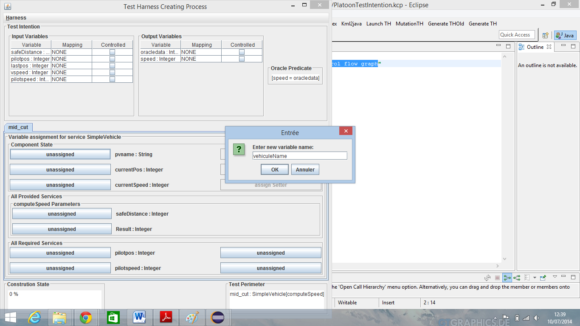This screenshot has height=326, width=580.
Task: Click the Pin Call Hierarchy view icon
Action: pyautogui.click(x=543, y=278)
